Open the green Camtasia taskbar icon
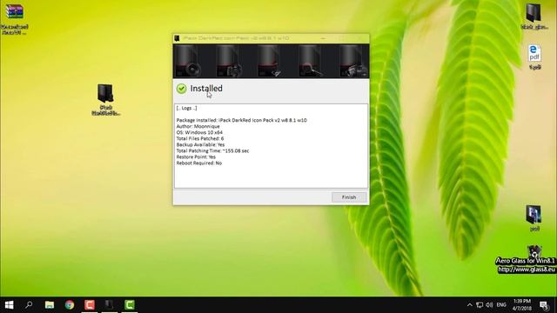The image size is (557, 313). [130, 305]
